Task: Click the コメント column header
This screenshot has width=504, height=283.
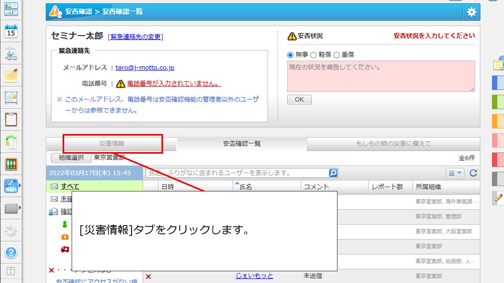Action: point(335,187)
